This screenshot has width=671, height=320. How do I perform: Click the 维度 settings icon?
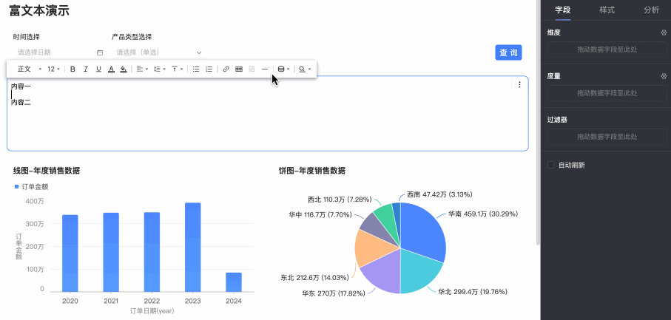[x=664, y=33]
